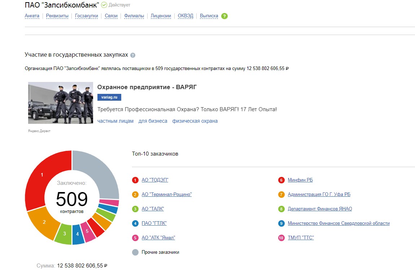Click the green legend marker number 8

pyautogui.click(x=281, y=209)
